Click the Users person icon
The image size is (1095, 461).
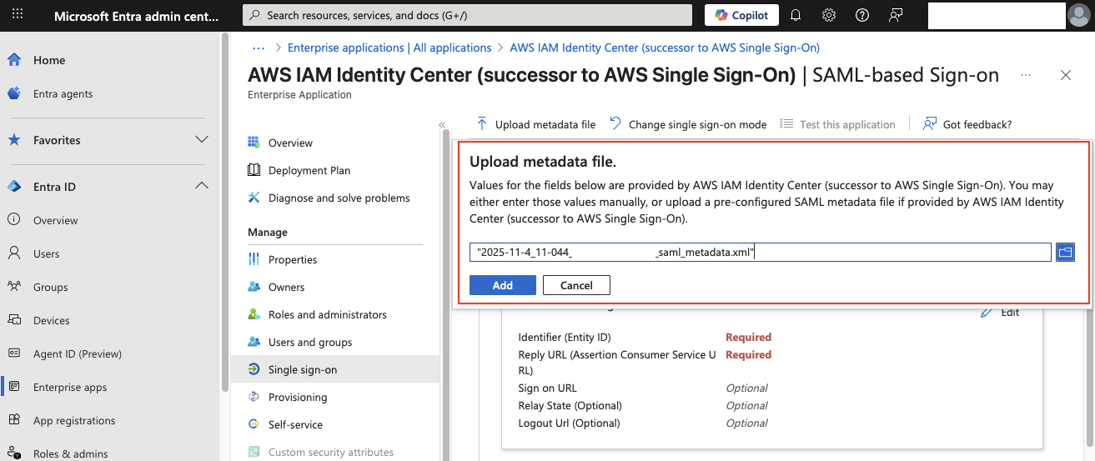[14, 253]
